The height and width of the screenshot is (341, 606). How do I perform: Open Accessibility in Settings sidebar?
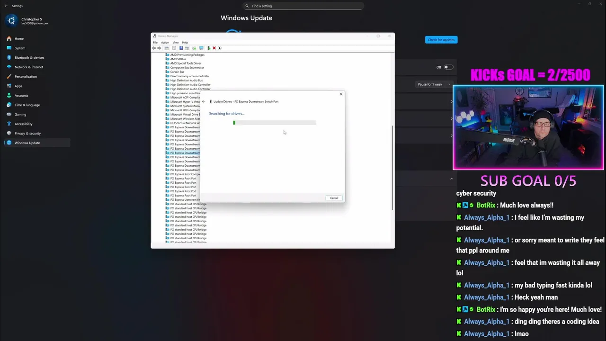click(x=37, y=124)
